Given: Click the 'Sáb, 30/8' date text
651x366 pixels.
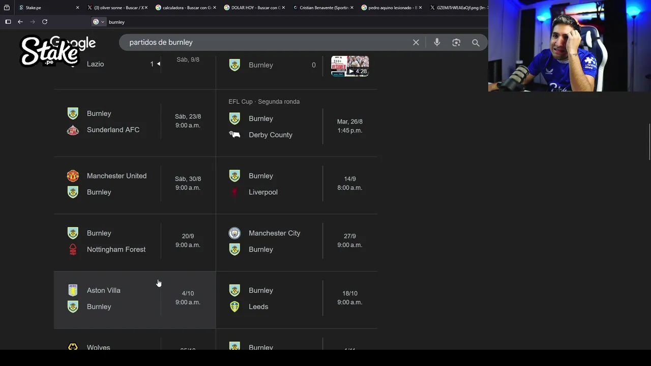Looking at the screenshot, I should [188, 179].
